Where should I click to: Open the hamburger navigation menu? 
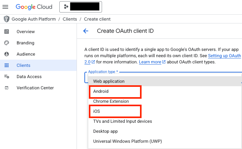coord(5,7)
